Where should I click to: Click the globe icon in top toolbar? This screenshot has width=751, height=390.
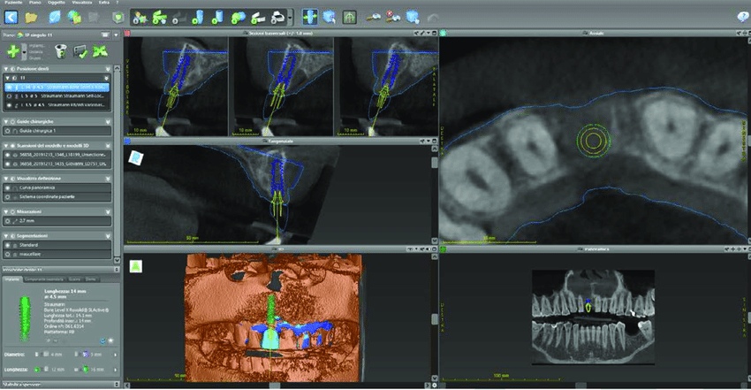pyautogui.click(x=75, y=16)
